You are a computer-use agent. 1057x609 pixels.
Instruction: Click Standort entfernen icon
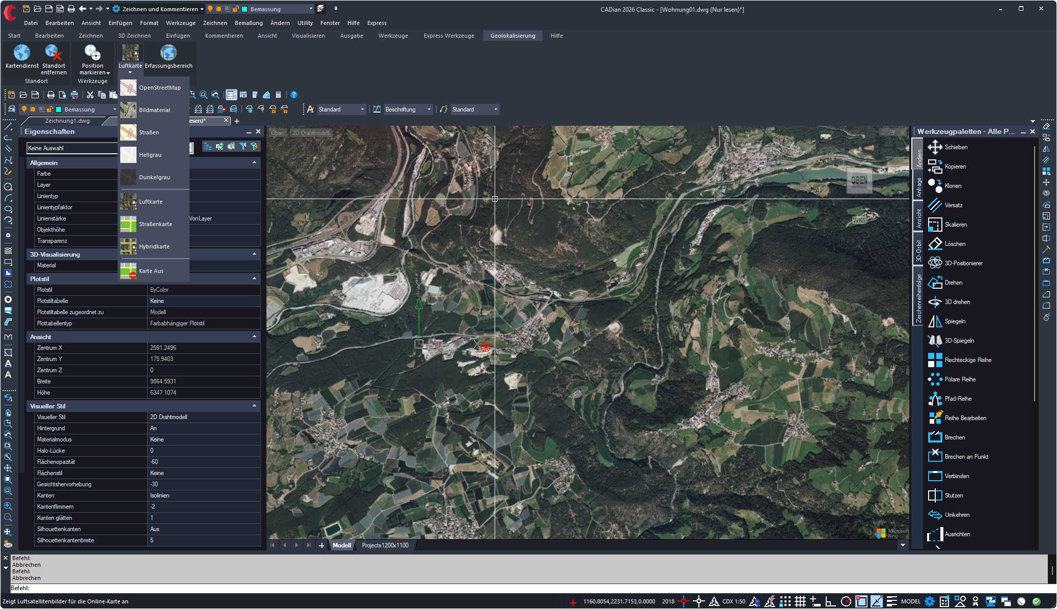53,53
